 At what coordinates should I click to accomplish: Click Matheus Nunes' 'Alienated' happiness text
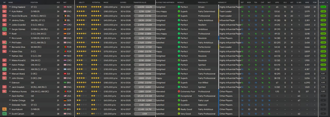pos(160,92)
